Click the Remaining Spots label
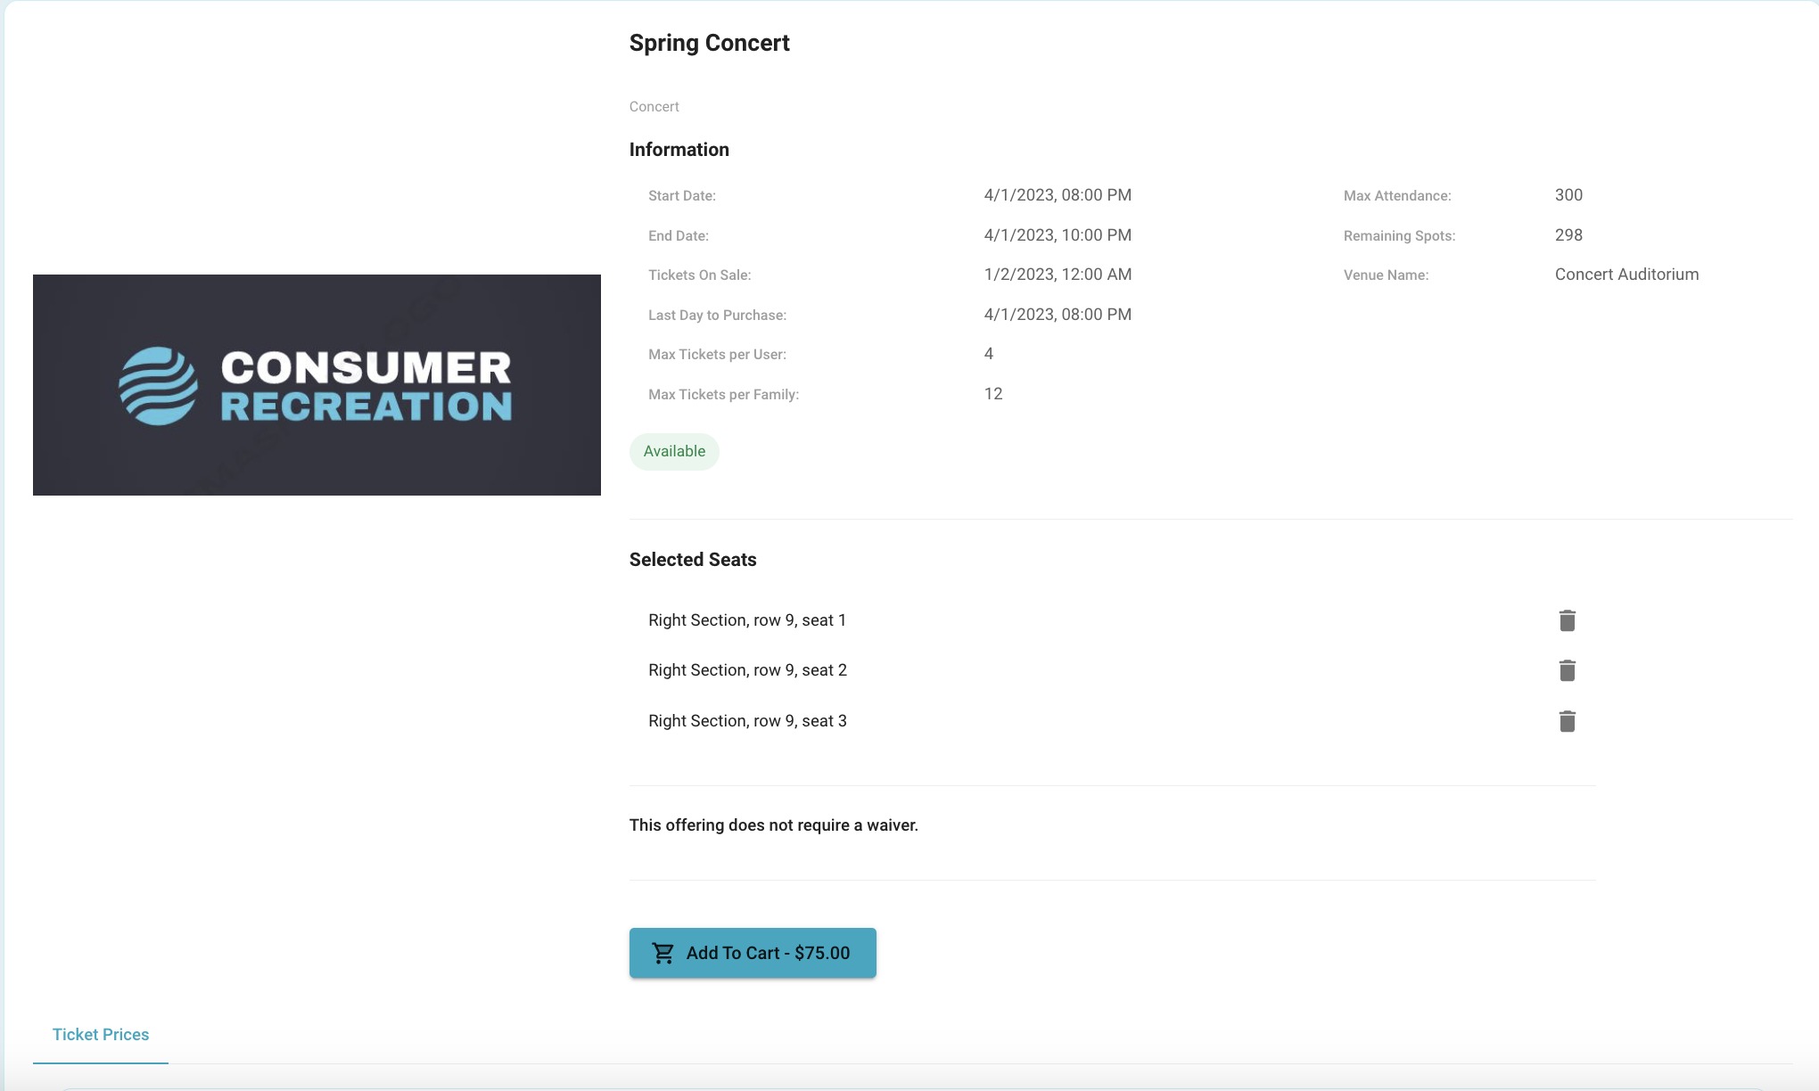This screenshot has height=1091, width=1819. pos(1399,236)
